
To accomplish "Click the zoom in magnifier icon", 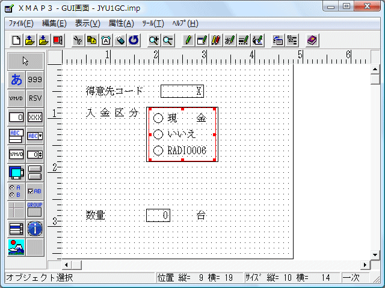I will (154, 40).
